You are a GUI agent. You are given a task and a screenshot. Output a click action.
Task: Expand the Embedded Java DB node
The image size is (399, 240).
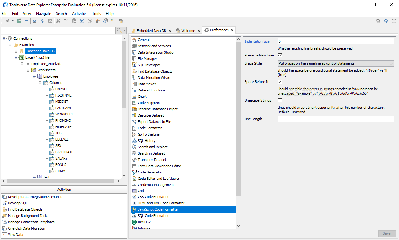pyautogui.click(x=16, y=51)
